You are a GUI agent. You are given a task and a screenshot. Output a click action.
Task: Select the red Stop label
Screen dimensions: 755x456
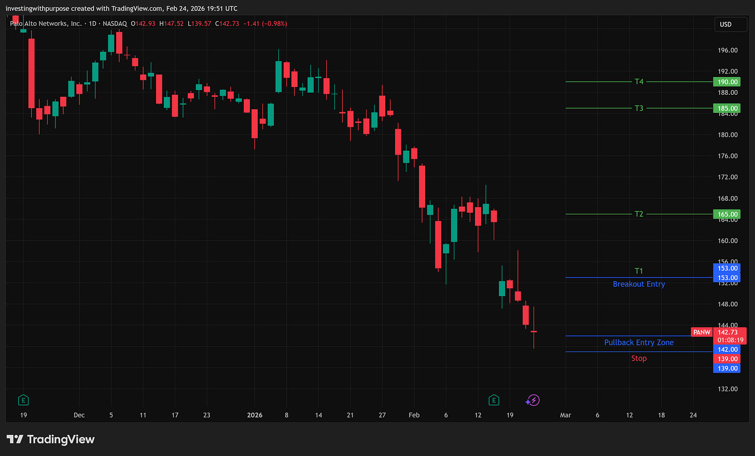[639, 358]
